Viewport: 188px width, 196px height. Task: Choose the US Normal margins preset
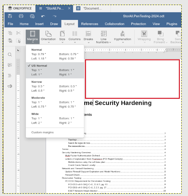55,70
